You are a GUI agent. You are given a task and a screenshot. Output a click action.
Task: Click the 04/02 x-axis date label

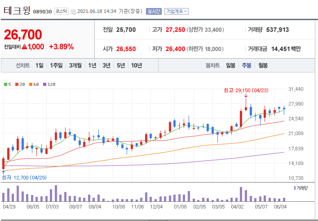point(237,207)
